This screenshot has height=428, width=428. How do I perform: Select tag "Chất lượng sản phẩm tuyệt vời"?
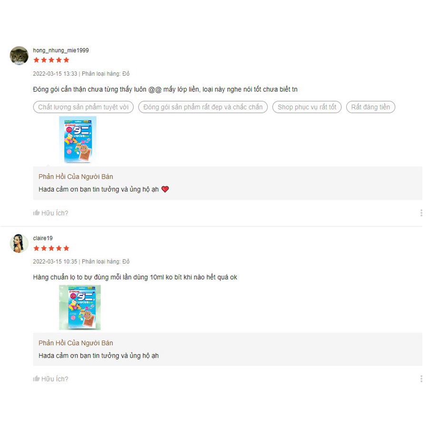83,107
